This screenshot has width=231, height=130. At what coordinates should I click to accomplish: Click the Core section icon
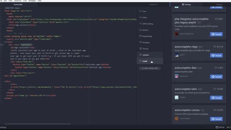click(x=140, y=11)
